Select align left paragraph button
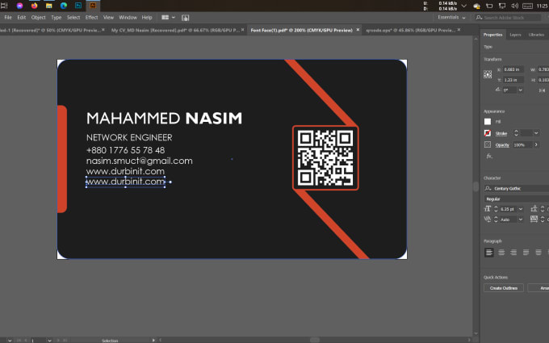The image size is (549, 343). [489, 253]
